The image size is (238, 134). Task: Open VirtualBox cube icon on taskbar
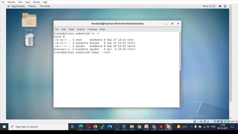(124, 127)
